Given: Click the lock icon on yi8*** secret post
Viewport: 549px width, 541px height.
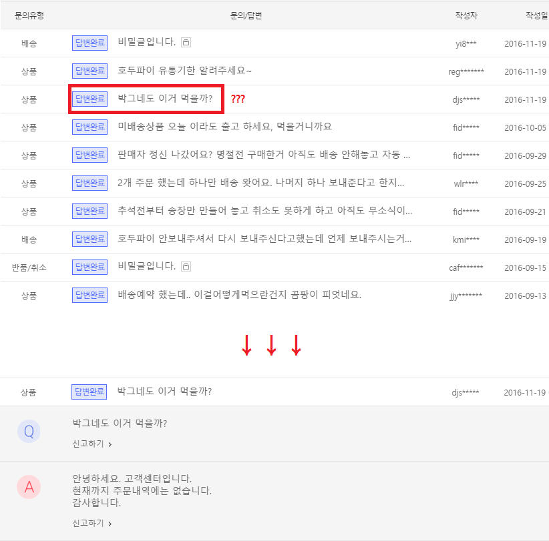Looking at the screenshot, I should point(186,43).
